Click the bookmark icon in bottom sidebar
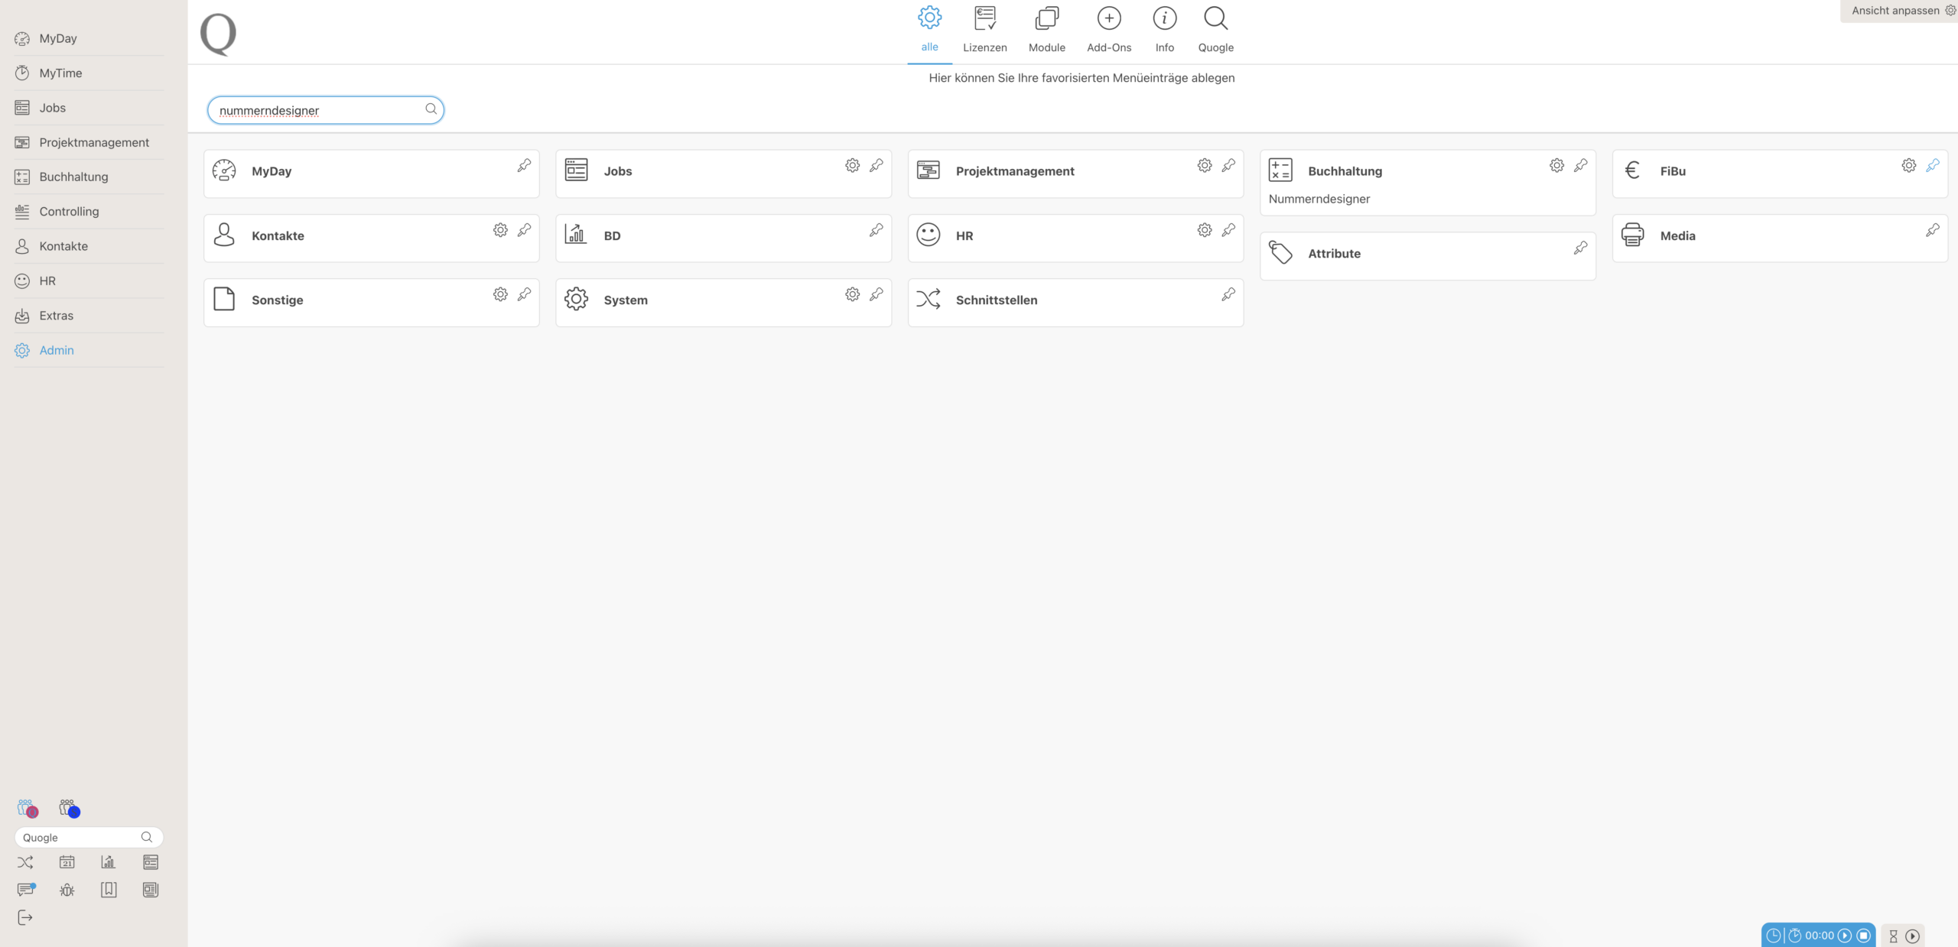The height and width of the screenshot is (947, 1958). click(109, 890)
